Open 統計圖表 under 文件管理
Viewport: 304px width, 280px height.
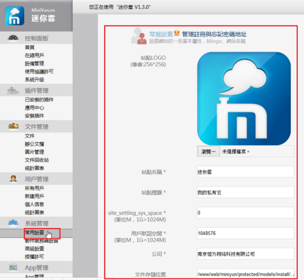(x=34, y=168)
